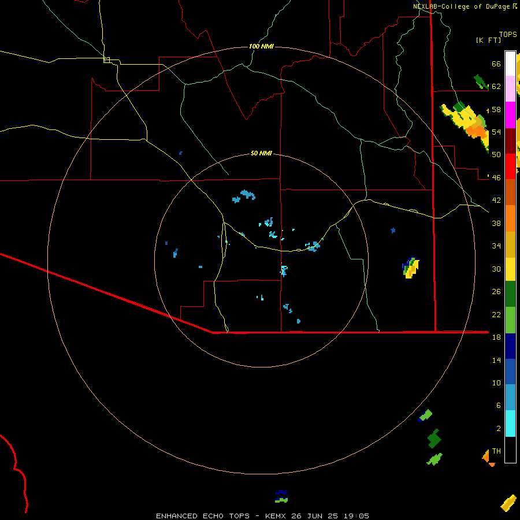The height and width of the screenshot is (520, 520).
Task: Click the cyan legend color band
Action: tap(510, 424)
